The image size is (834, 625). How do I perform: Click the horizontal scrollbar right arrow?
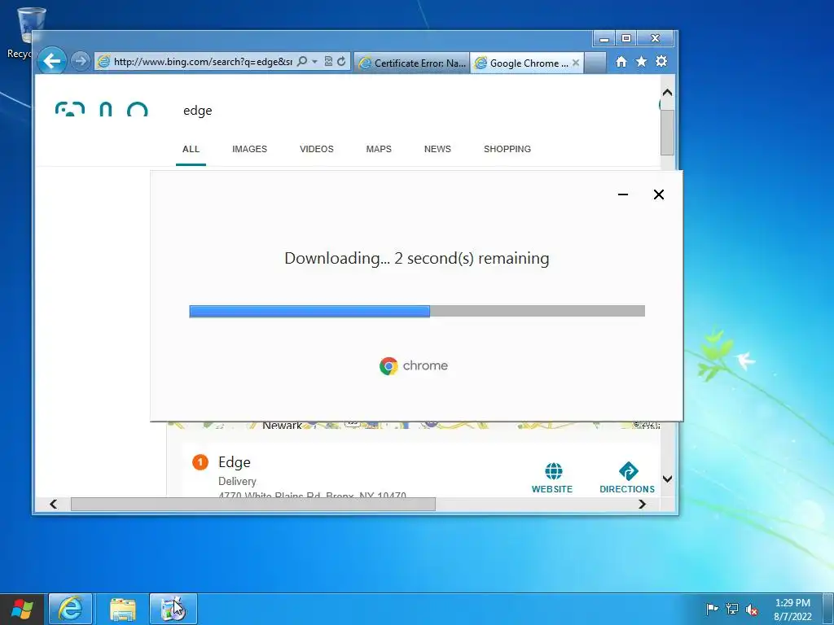pos(642,504)
